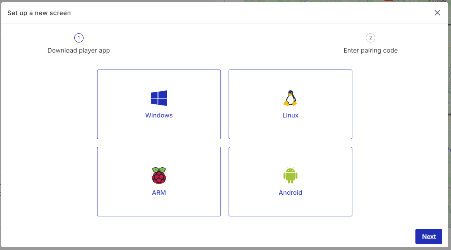Click the Download player app step label

pyautogui.click(x=79, y=51)
